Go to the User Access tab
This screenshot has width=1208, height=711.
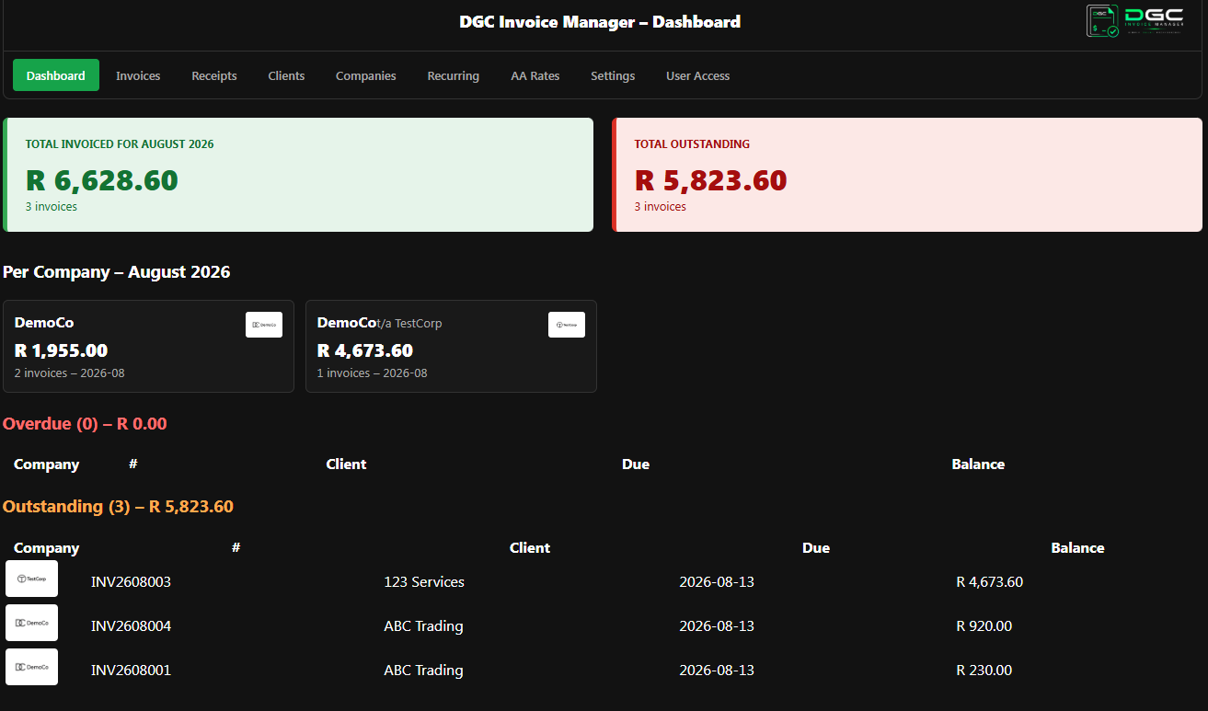(x=698, y=75)
